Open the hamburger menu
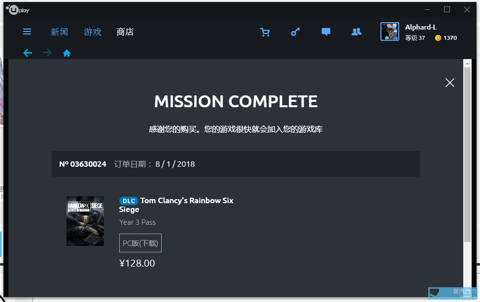The width and height of the screenshot is (480, 302). [27, 31]
